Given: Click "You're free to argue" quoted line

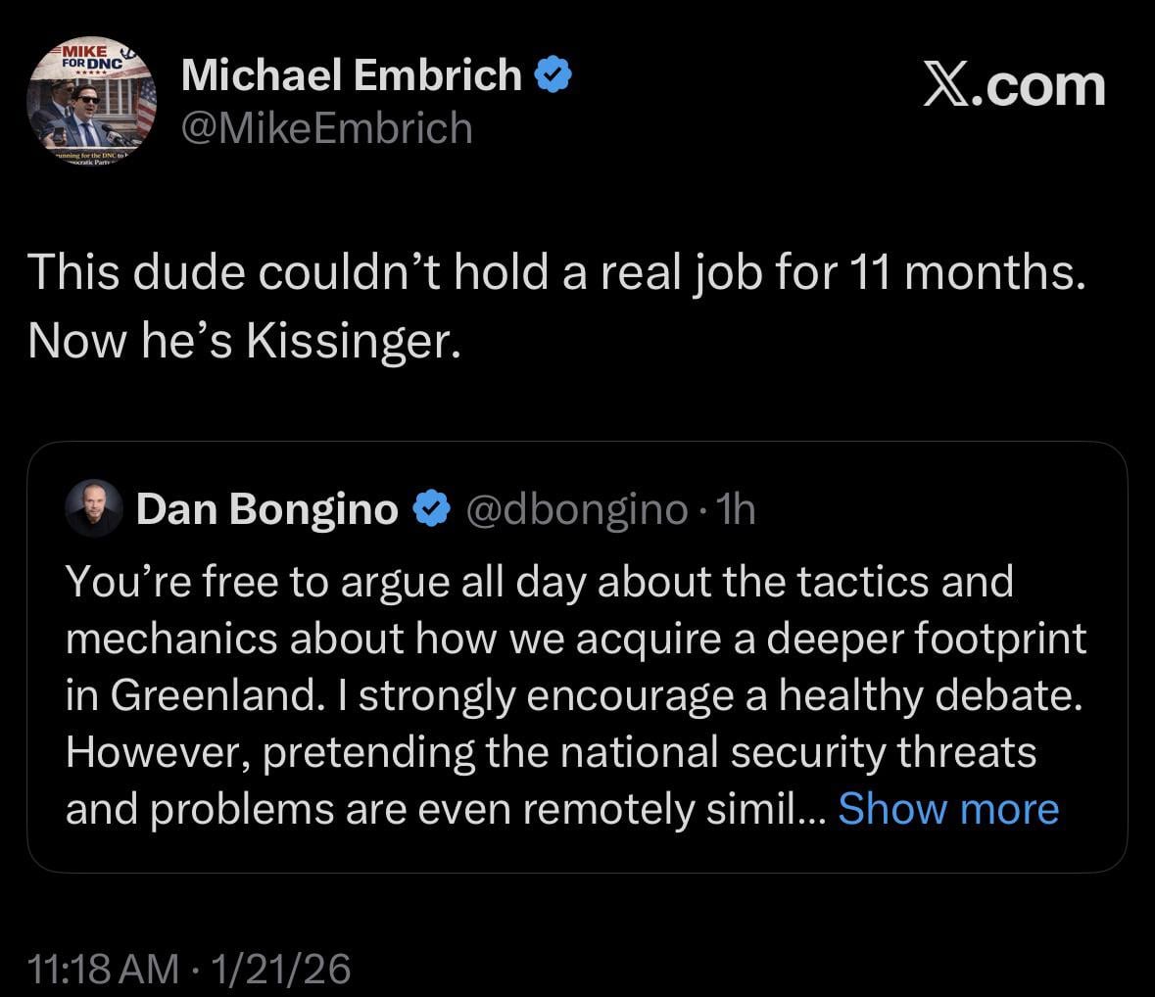Looking at the screenshot, I should pos(539,582).
